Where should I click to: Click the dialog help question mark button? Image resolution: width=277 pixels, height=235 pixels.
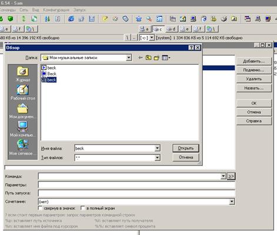click(x=191, y=48)
